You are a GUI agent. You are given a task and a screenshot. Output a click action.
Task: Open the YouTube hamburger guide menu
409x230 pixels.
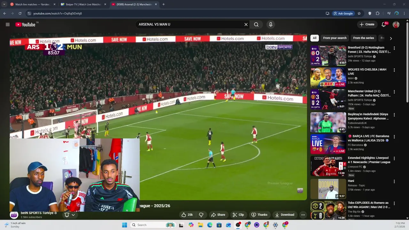[x=8, y=25]
